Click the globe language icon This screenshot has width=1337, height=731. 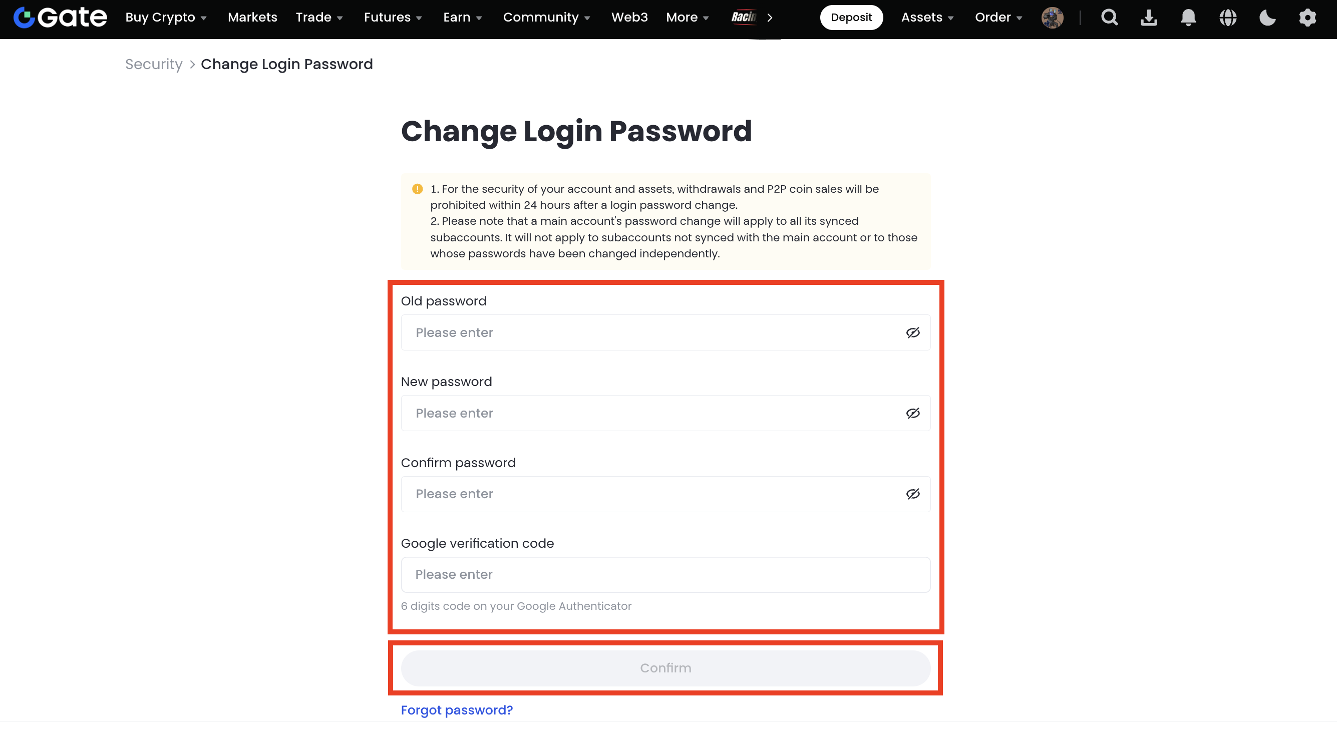pyautogui.click(x=1227, y=18)
